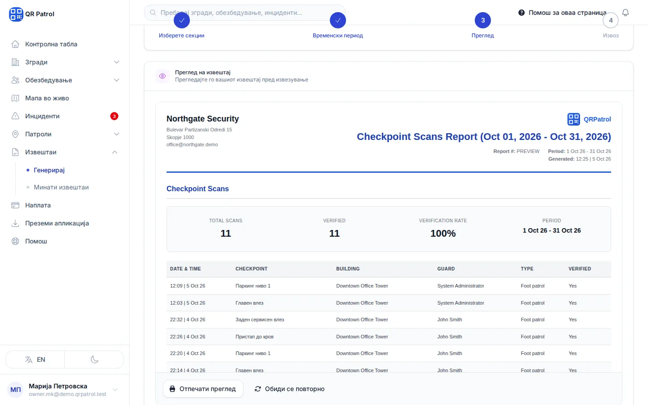Open the Помош lifebuoy icon
Screen dimensions: 648x405
(15, 241)
